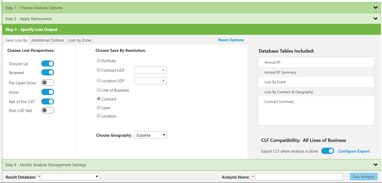Choose Line of Business resolution option
This screenshot has width=382, height=183.
tap(99, 90)
